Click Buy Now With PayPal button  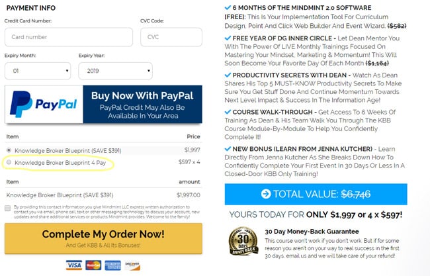[x=103, y=105]
